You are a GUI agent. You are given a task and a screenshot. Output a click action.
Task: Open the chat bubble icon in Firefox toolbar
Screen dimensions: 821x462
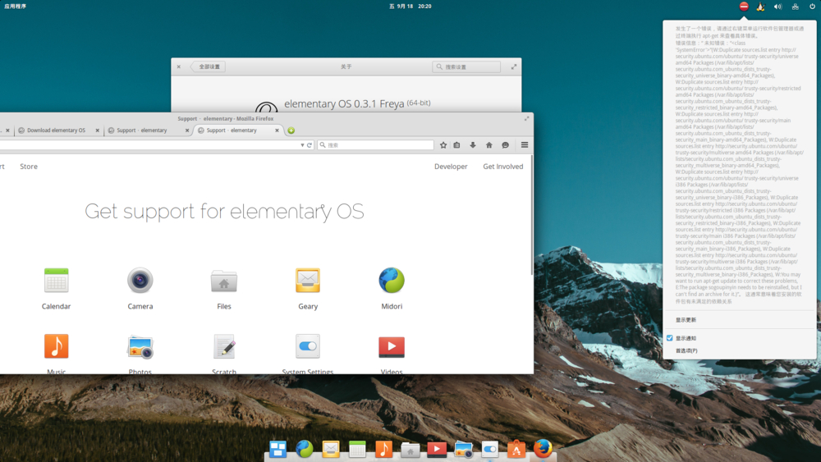[x=505, y=145]
